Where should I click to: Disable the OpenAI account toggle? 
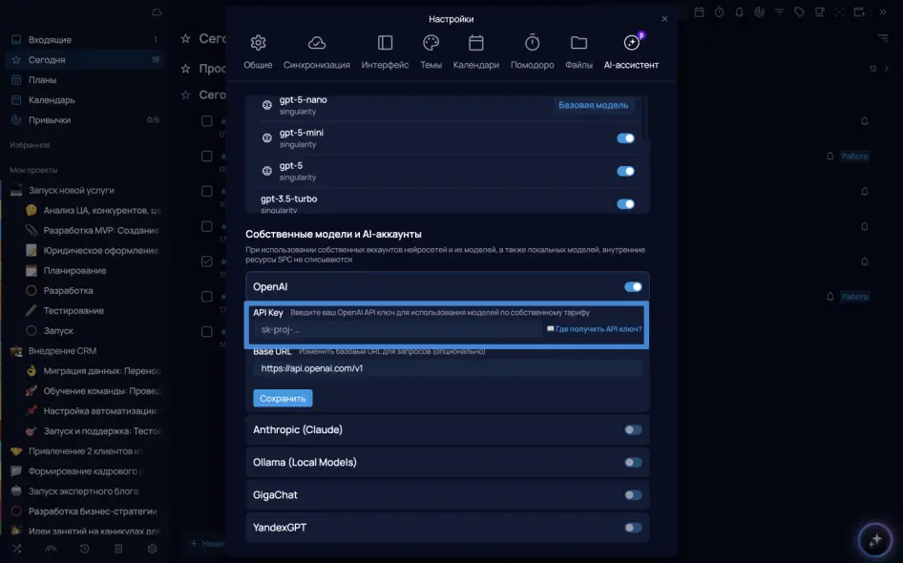tap(633, 286)
